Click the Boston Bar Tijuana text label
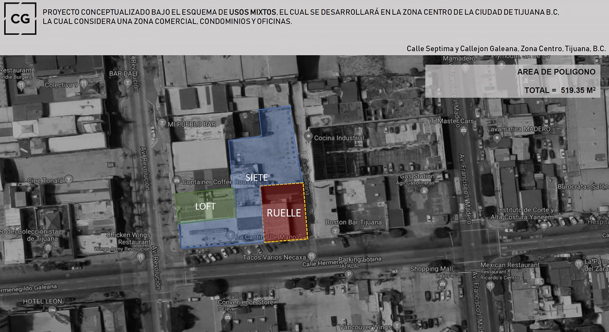609x332 pixels. (354, 222)
